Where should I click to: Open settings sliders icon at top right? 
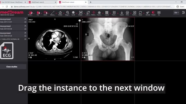pyautogui.click(x=183, y=12)
